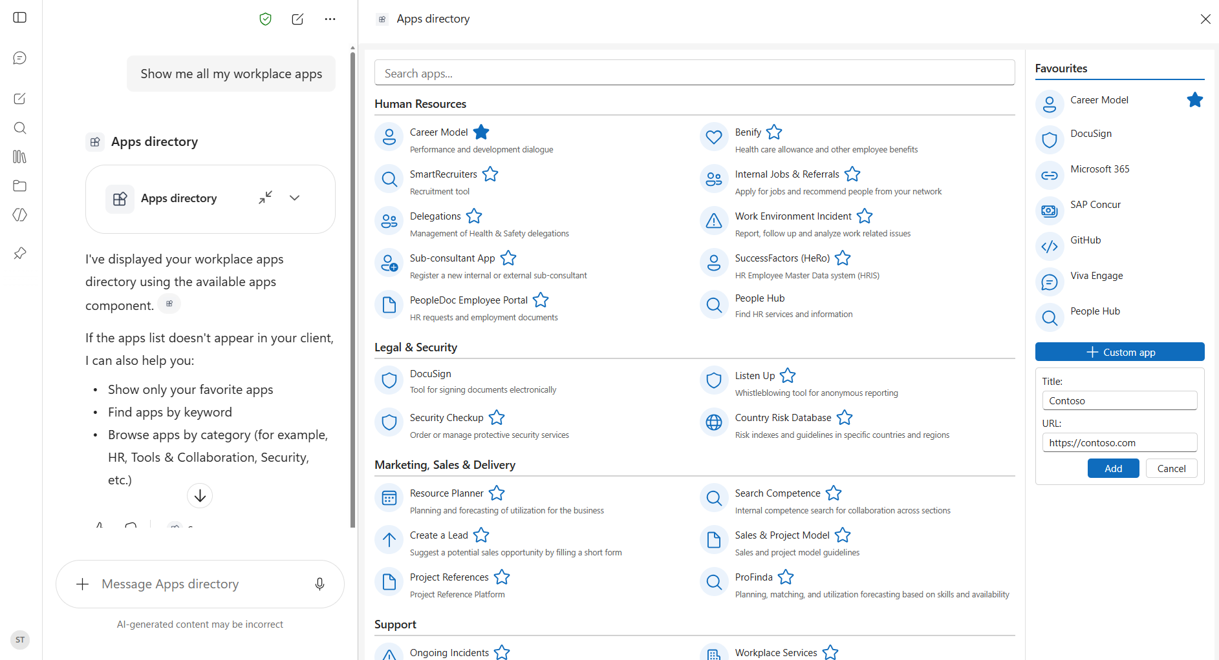Open the chat bubble icon in sidebar
1219x660 pixels.
(x=20, y=58)
